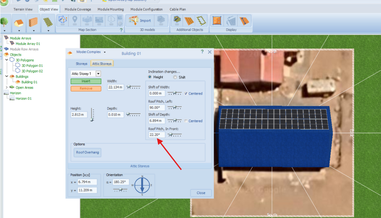Click the striped outline frame icon

(202, 21)
